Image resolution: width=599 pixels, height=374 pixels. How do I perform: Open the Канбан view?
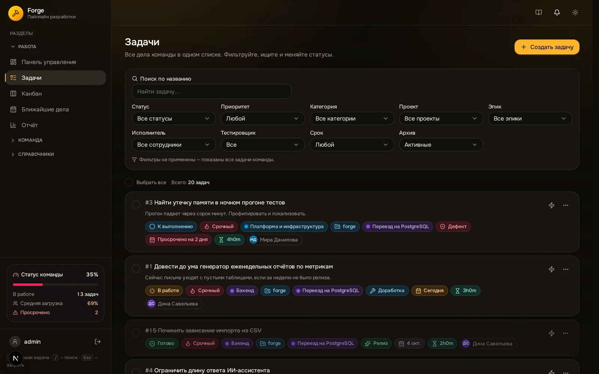point(55,93)
